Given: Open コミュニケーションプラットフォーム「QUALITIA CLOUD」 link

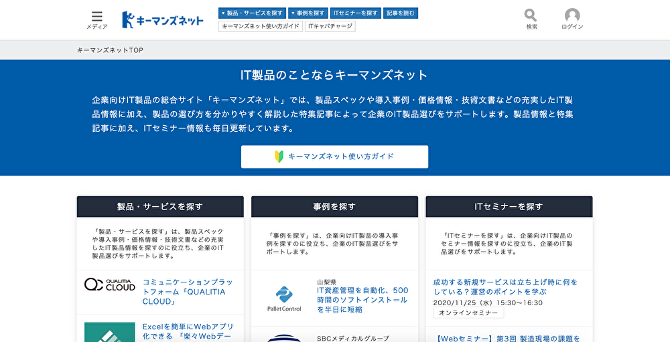Looking at the screenshot, I should coord(188,292).
